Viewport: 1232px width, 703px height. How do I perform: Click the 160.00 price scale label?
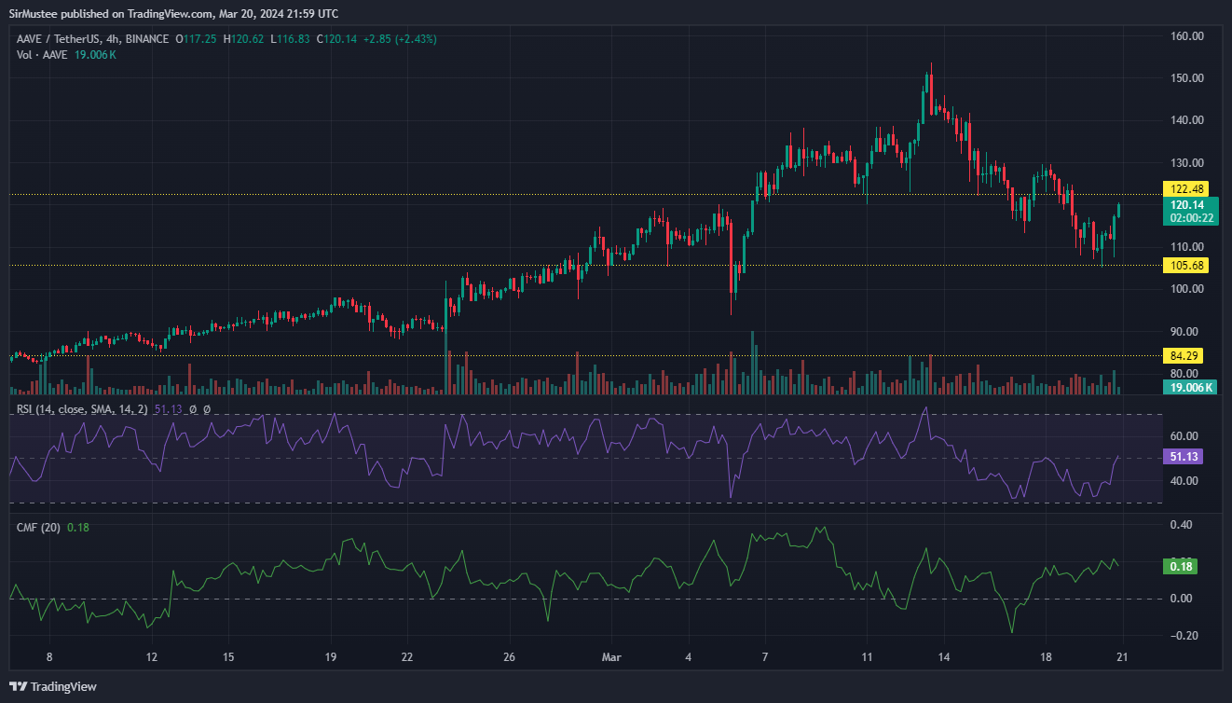point(1189,36)
